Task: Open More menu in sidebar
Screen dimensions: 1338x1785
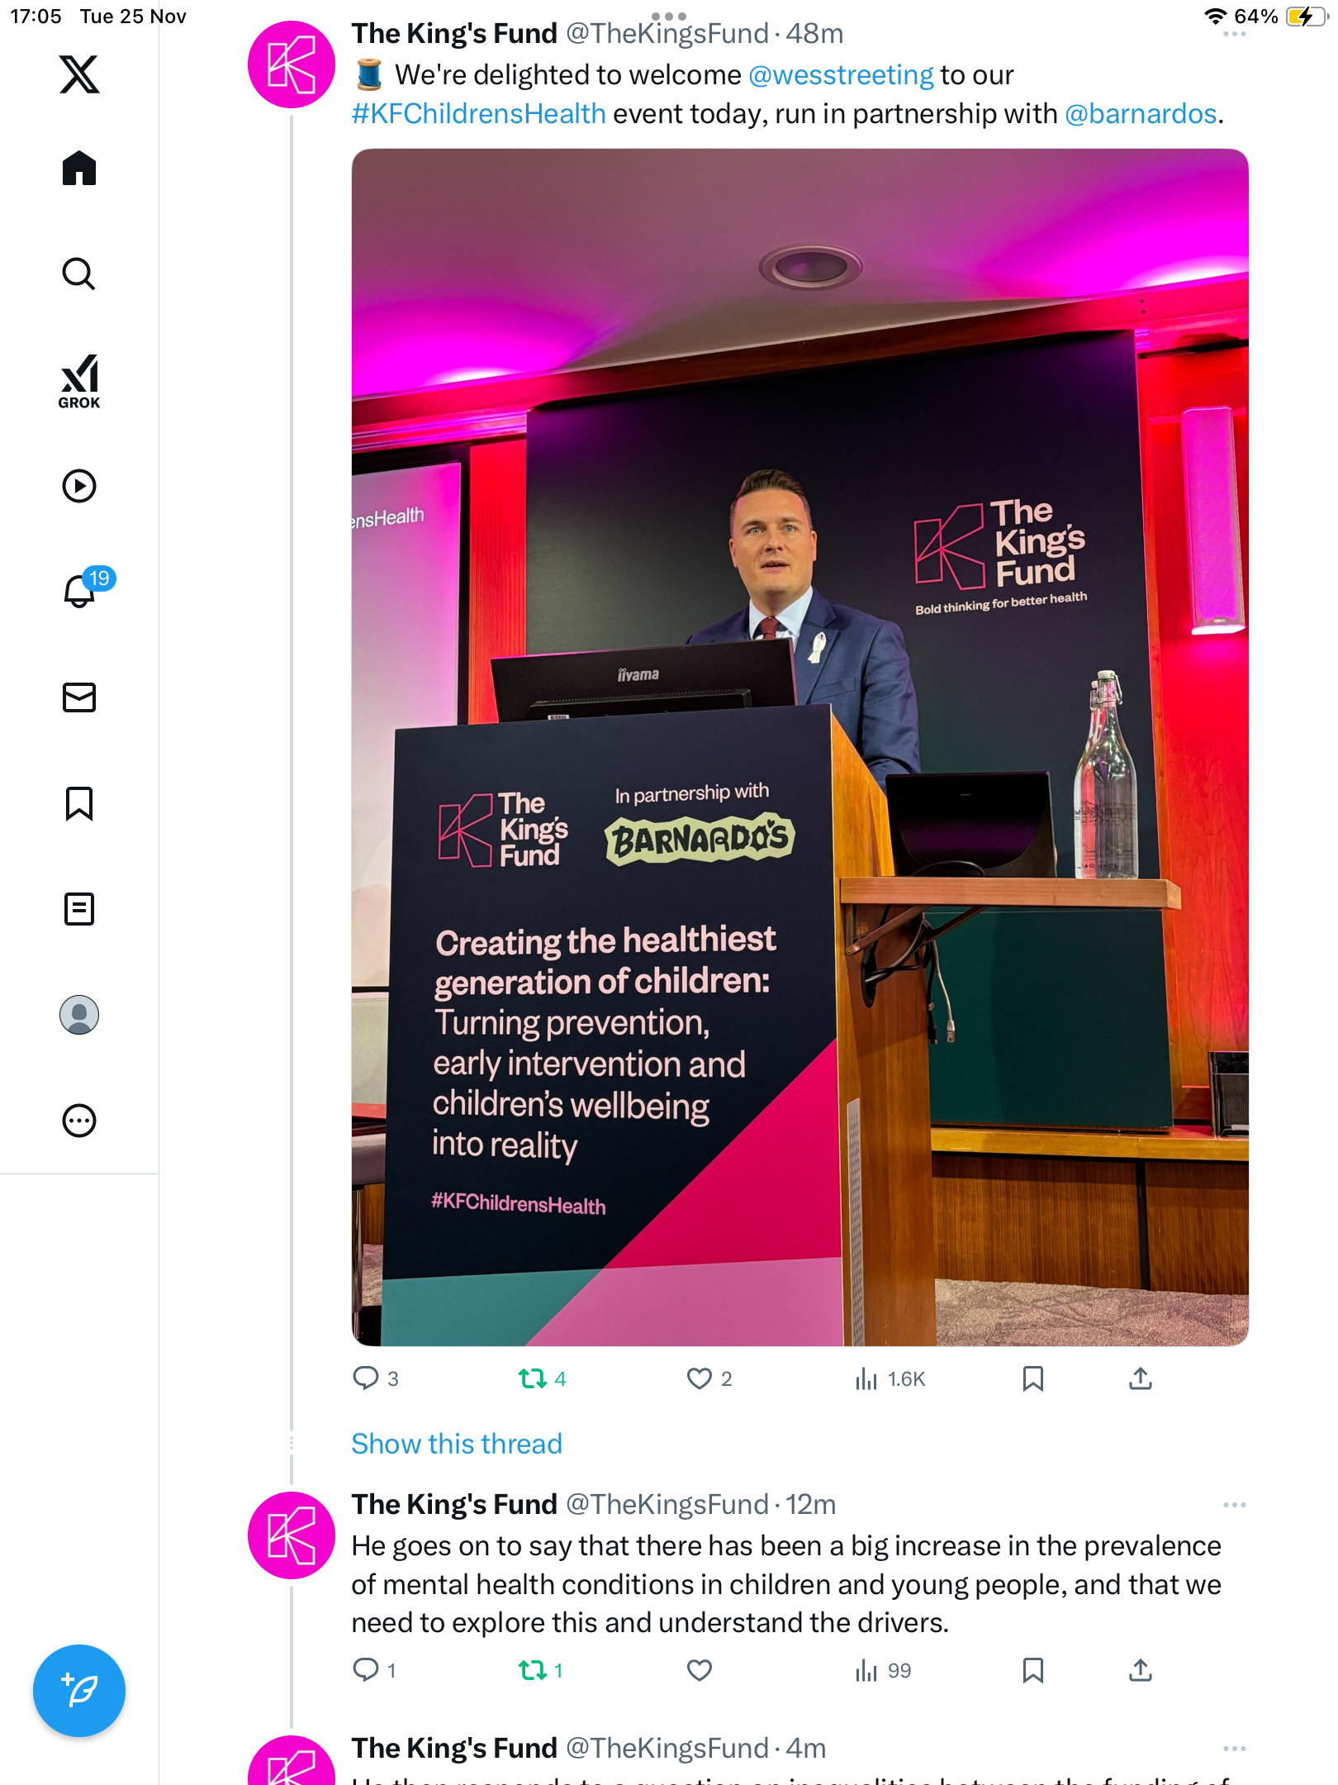Action: (79, 1121)
